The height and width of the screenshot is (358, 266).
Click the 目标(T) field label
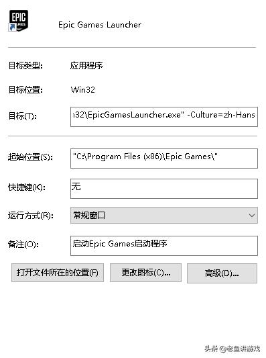click(x=22, y=116)
